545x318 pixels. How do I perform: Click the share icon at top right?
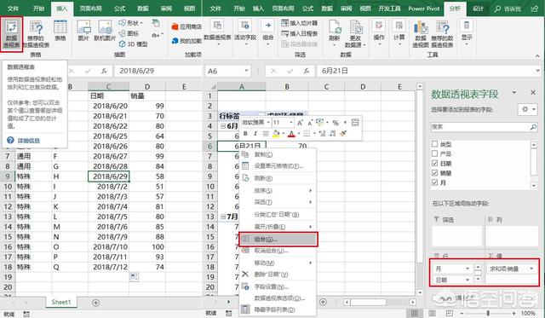[535, 9]
